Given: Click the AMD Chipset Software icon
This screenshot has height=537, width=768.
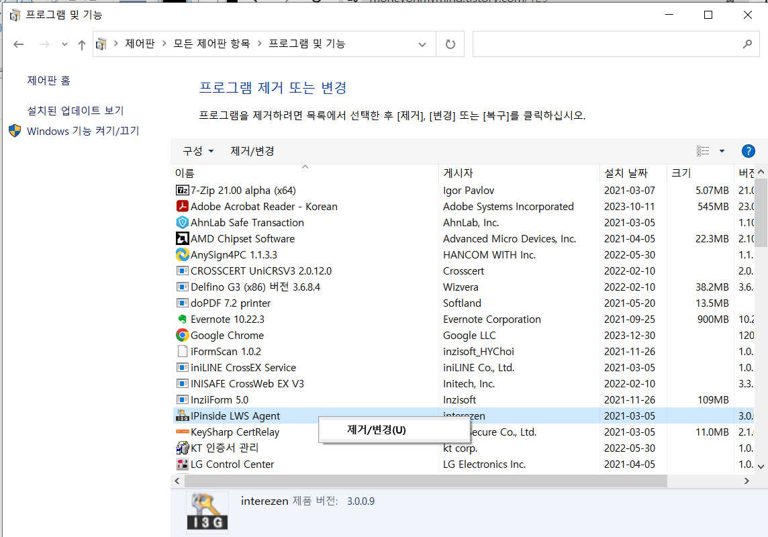Looking at the screenshot, I should tap(181, 238).
